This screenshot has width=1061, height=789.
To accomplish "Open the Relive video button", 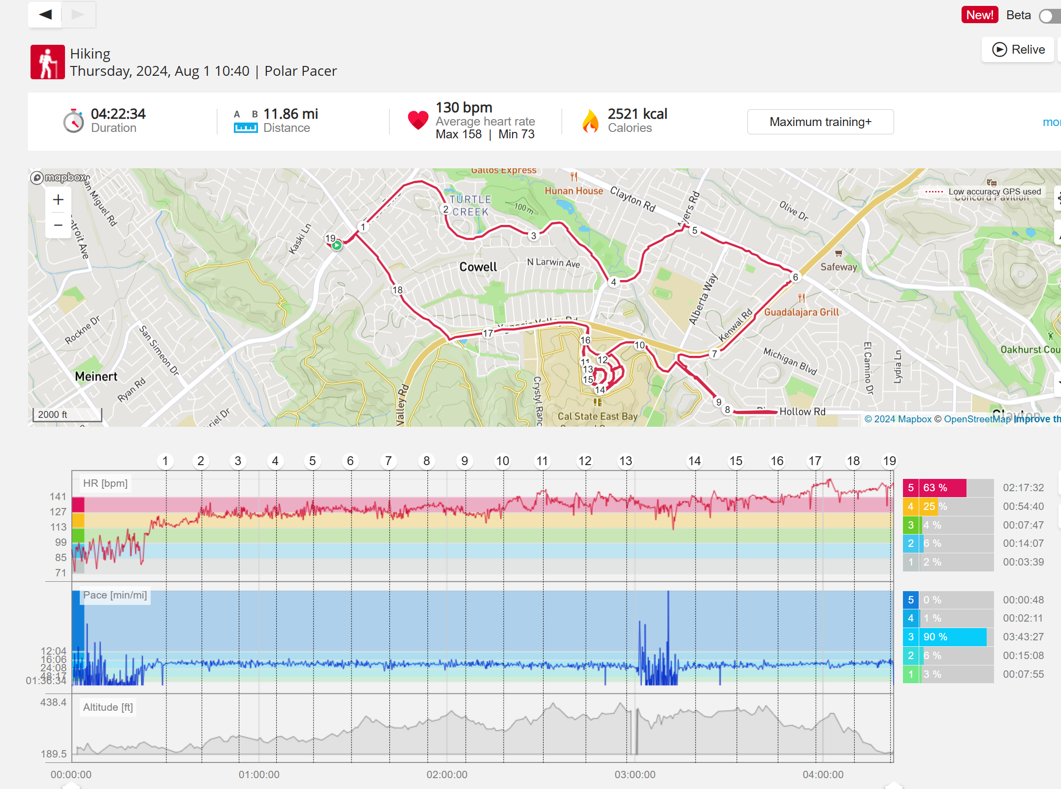I will tap(1018, 50).
